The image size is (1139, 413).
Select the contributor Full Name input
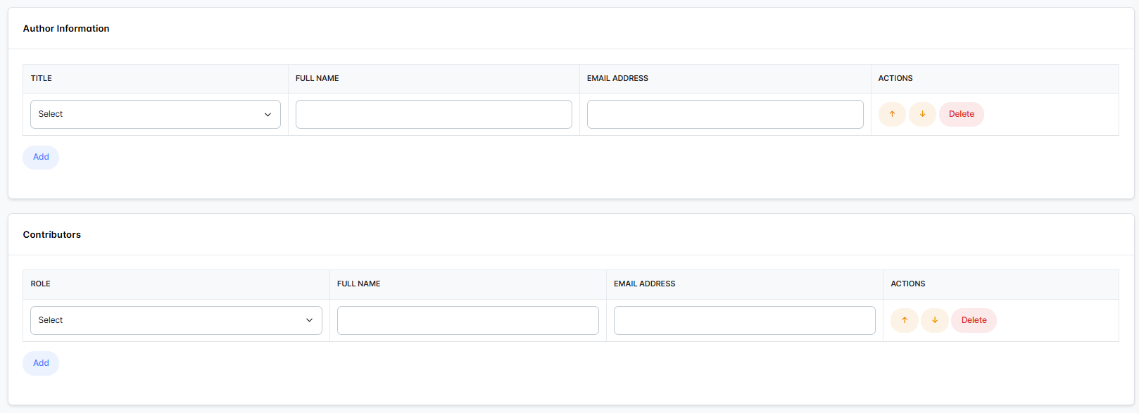coord(467,320)
